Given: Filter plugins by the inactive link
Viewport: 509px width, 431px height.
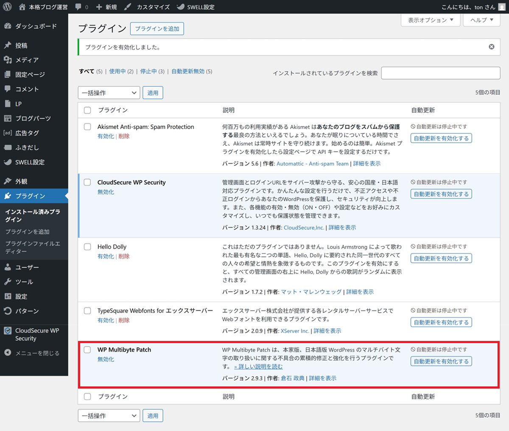Looking at the screenshot, I should [x=148, y=71].
